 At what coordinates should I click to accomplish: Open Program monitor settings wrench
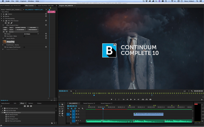click(x=192, y=91)
